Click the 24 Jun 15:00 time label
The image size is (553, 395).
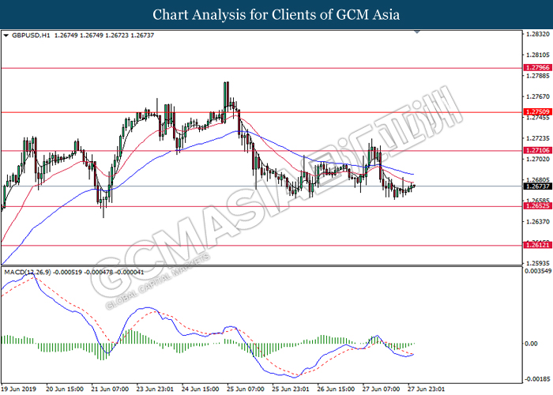tap(201, 389)
